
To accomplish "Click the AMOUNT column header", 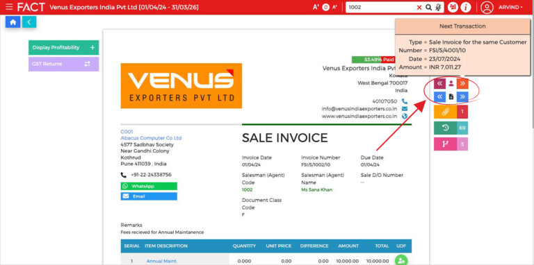I will [348, 246].
